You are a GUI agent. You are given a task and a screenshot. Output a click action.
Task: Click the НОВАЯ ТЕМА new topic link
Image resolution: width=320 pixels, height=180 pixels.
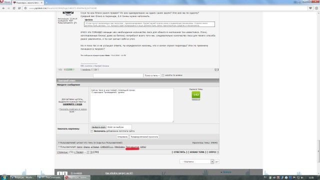click(x=197, y=152)
